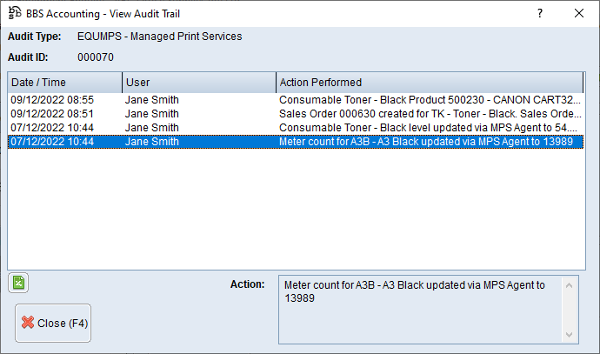
Task: Click the Audit ID value 000070
Action: tap(96, 57)
